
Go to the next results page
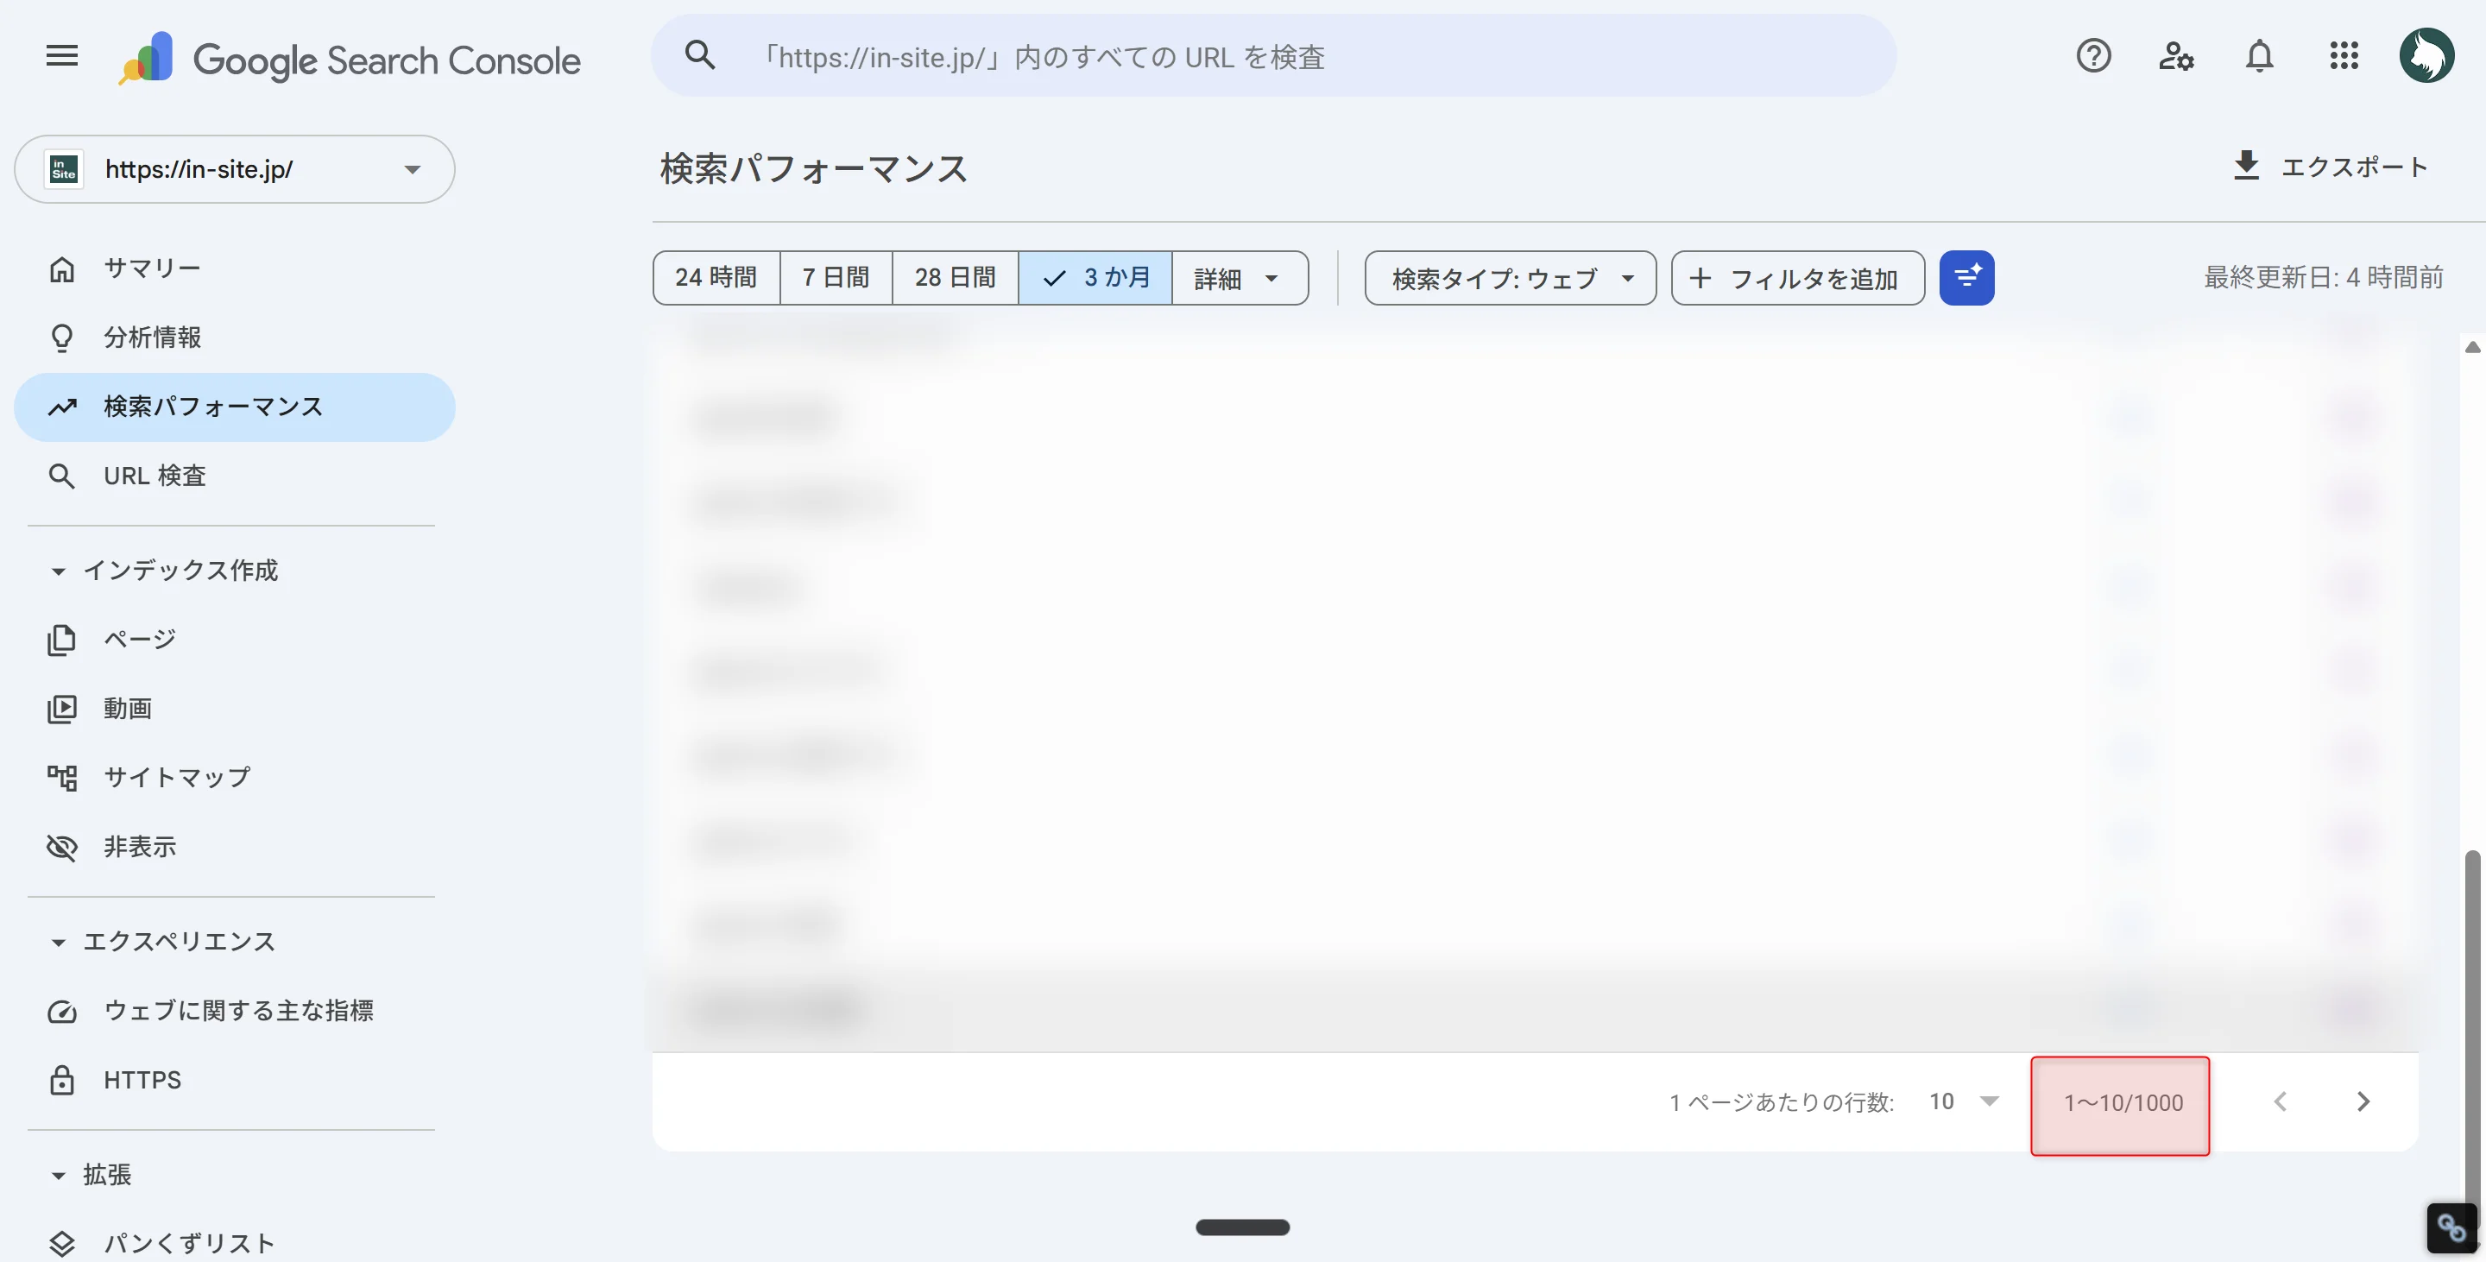2363,1101
